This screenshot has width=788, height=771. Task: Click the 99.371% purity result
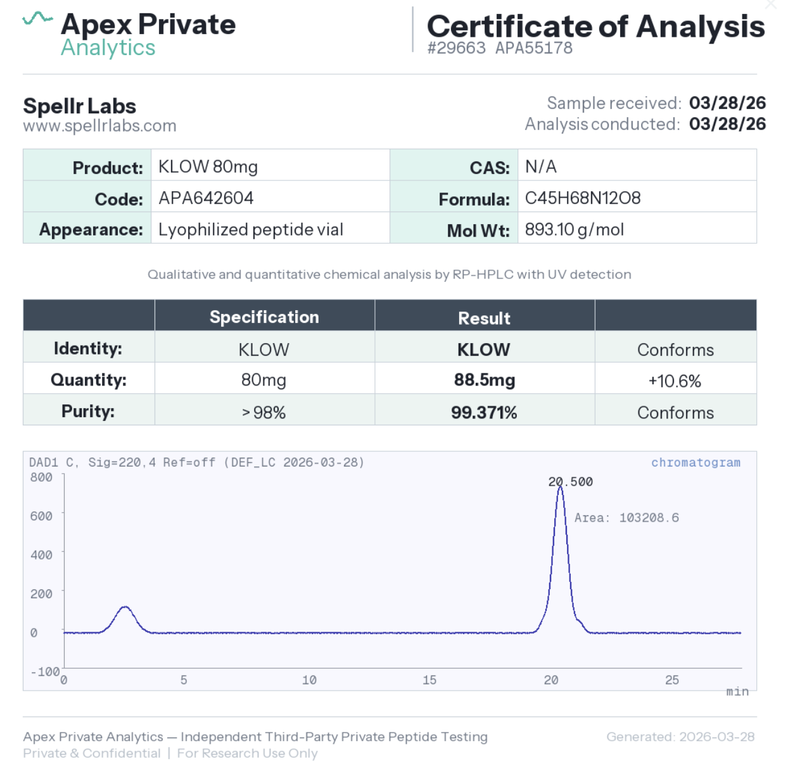(484, 413)
